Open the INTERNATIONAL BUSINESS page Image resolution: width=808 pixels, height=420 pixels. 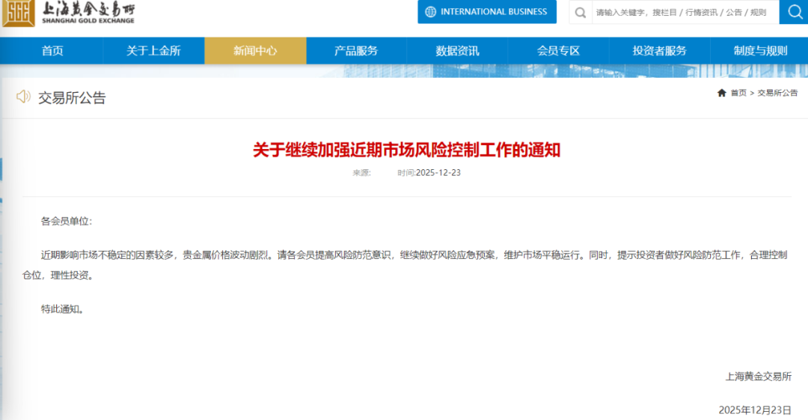tap(487, 12)
